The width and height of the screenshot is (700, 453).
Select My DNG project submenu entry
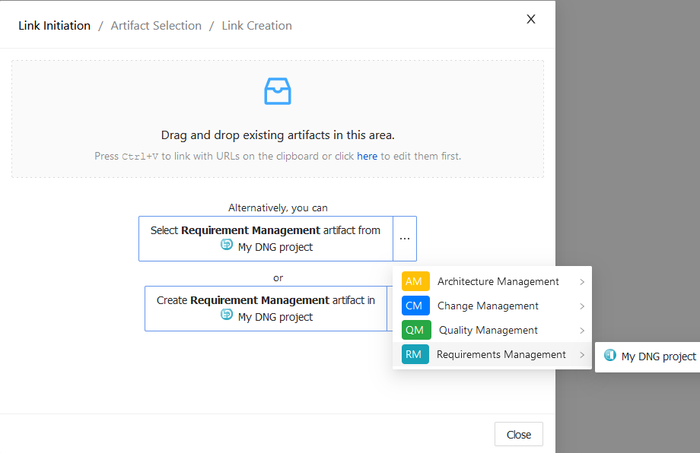(650, 356)
